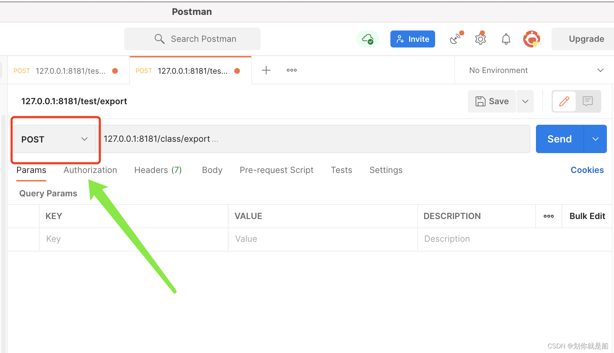
Task: Expand the Save button dropdown chevron
Action: (525, 101)
